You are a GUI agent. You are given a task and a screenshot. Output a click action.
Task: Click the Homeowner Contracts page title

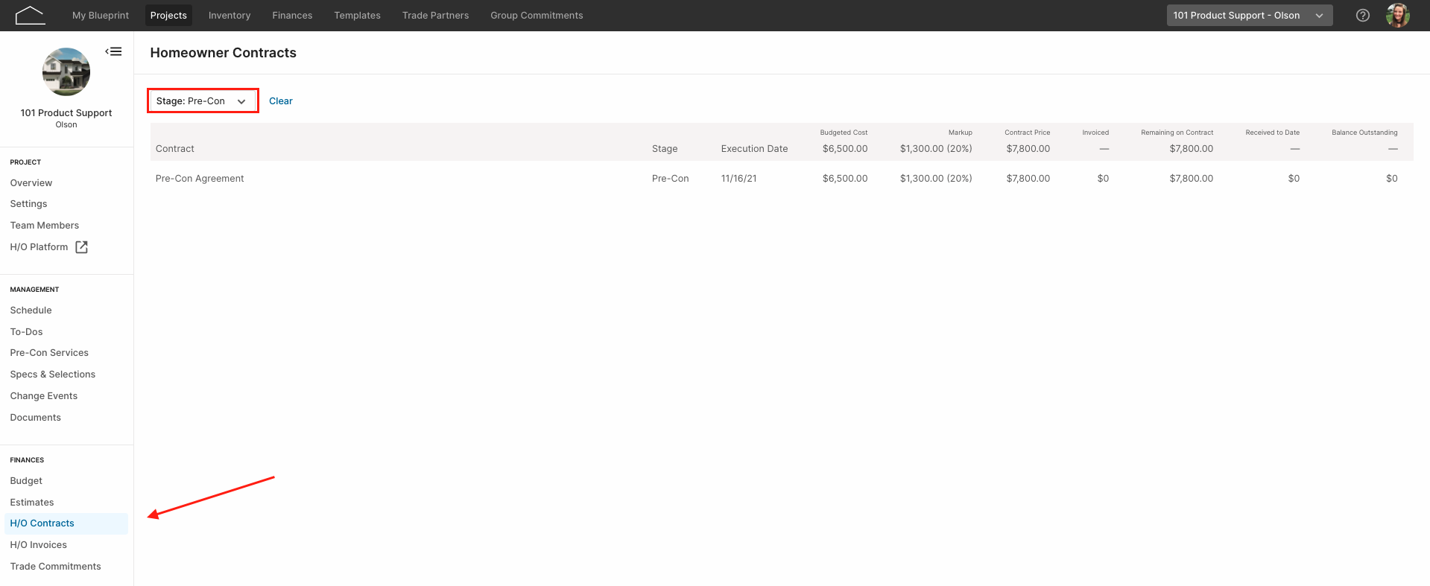point(224,53)
